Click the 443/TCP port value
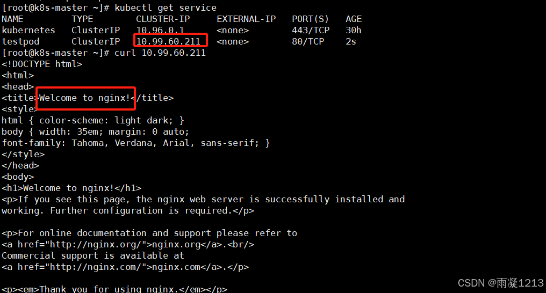The image size is (546, 293). (311, 30)
